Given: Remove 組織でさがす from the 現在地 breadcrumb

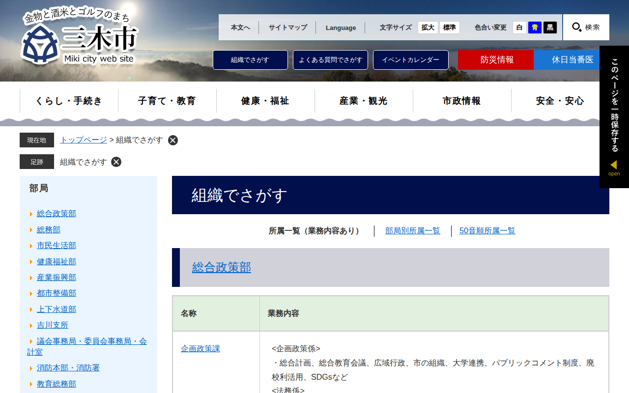Looking at the screenshot, I should click(x=173, y=140).
